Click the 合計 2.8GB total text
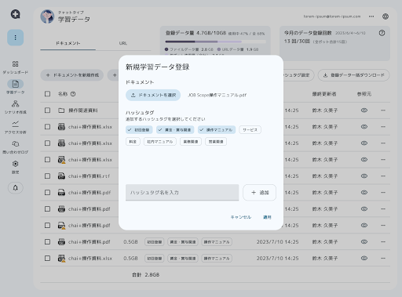 tap(145, 275)
